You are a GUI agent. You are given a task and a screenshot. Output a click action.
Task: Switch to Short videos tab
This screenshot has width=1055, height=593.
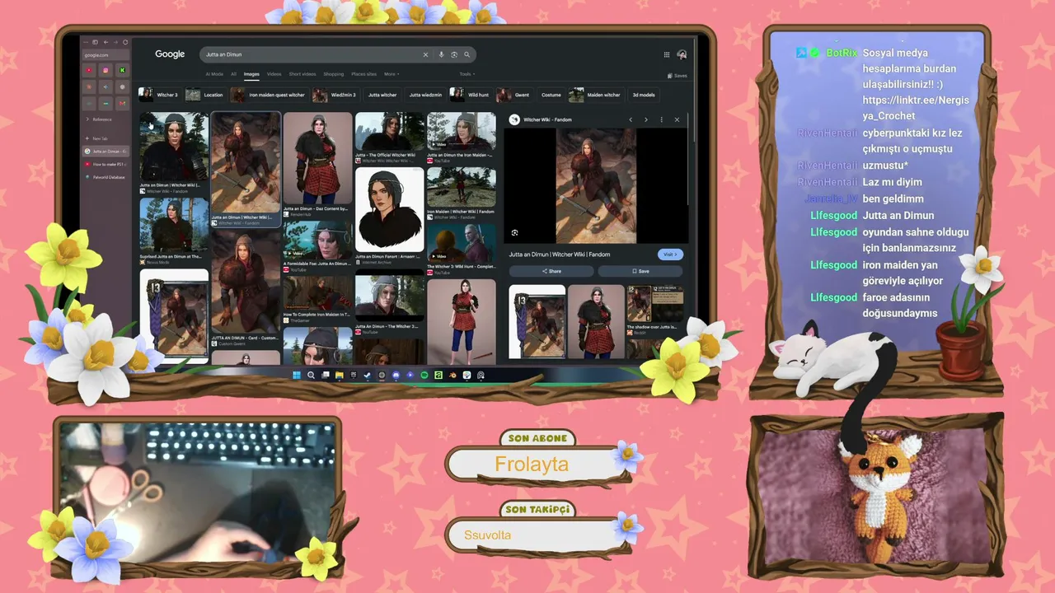(302, 74)
